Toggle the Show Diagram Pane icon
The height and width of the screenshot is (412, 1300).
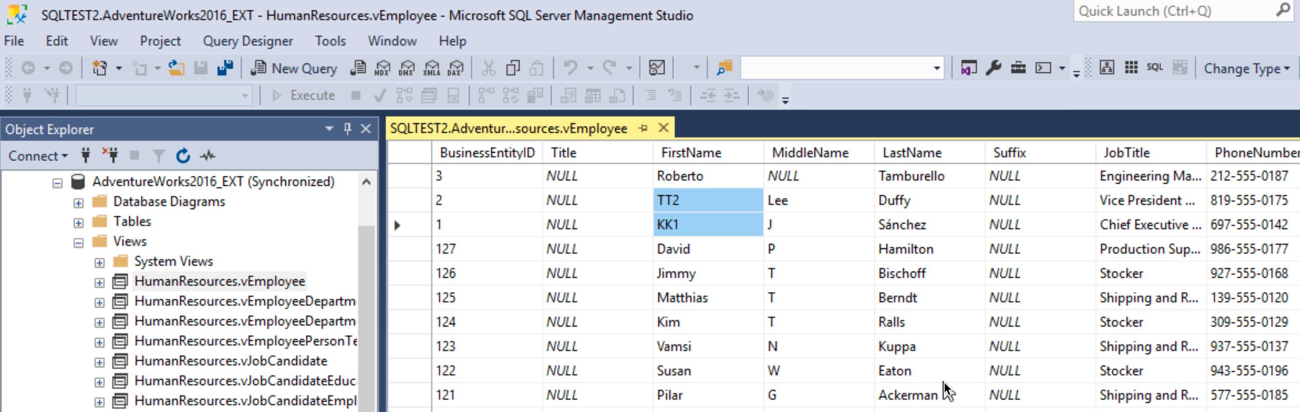coord(1107,67)
